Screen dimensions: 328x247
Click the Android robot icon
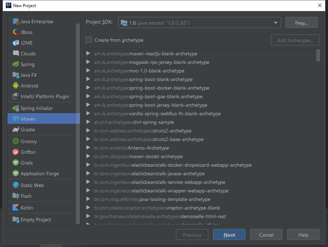click(16, 85)
